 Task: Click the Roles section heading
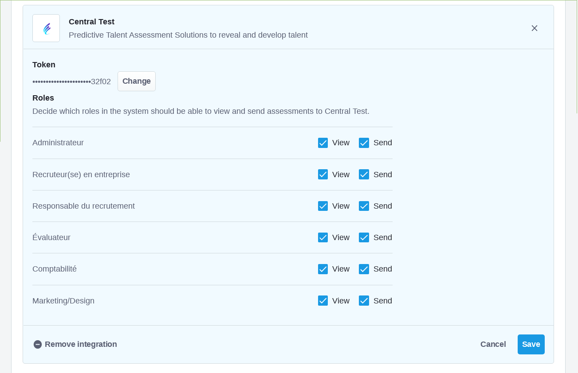click(43, 98)
